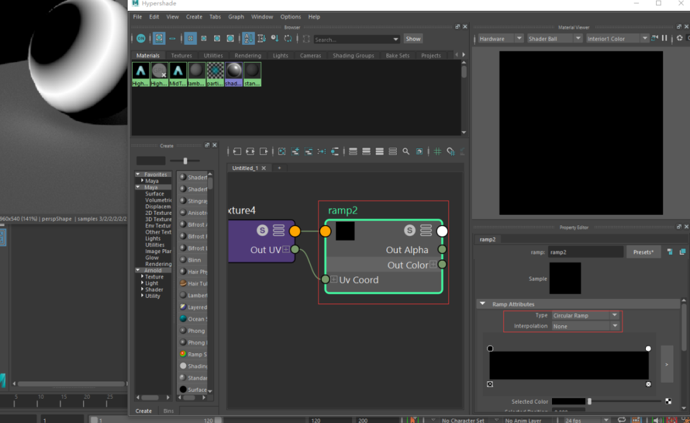Expand Out UV plus on texture node
Viewport: 690px width, 423px height.
pyautogui.click(x=286, y=250)
